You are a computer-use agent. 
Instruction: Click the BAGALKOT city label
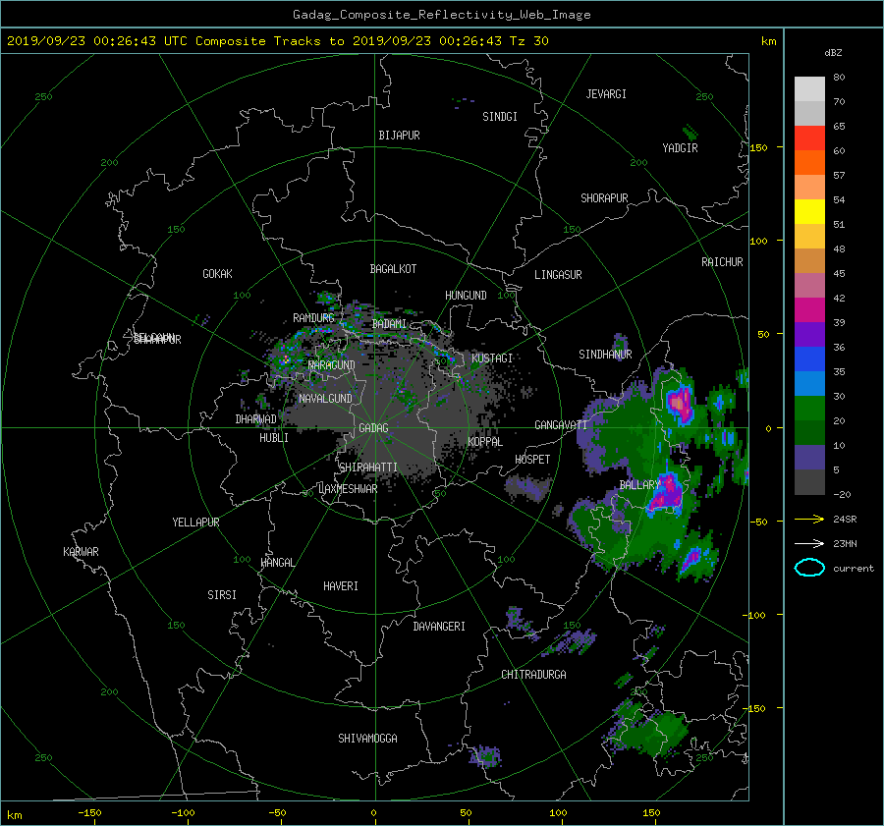tap(393, 269)
